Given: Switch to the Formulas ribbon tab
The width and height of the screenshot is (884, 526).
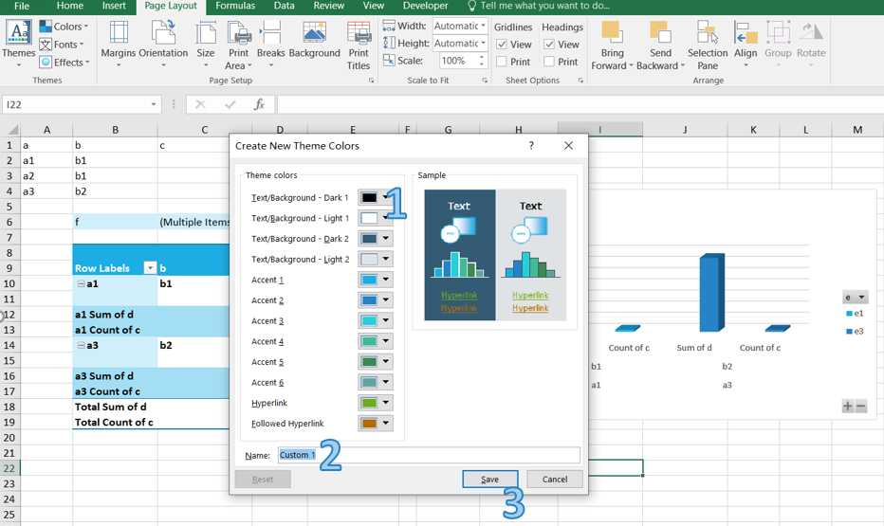Looking at the screenshot, I should (x=234, y=7).
